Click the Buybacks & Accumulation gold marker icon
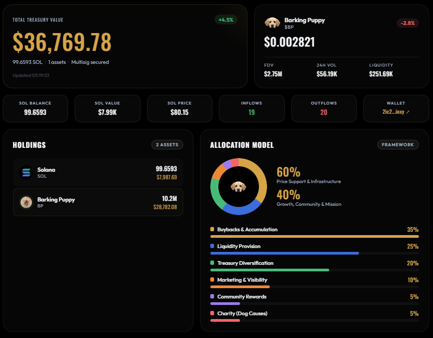The width and height of the screenshot is (433, 338). (212, 229)
